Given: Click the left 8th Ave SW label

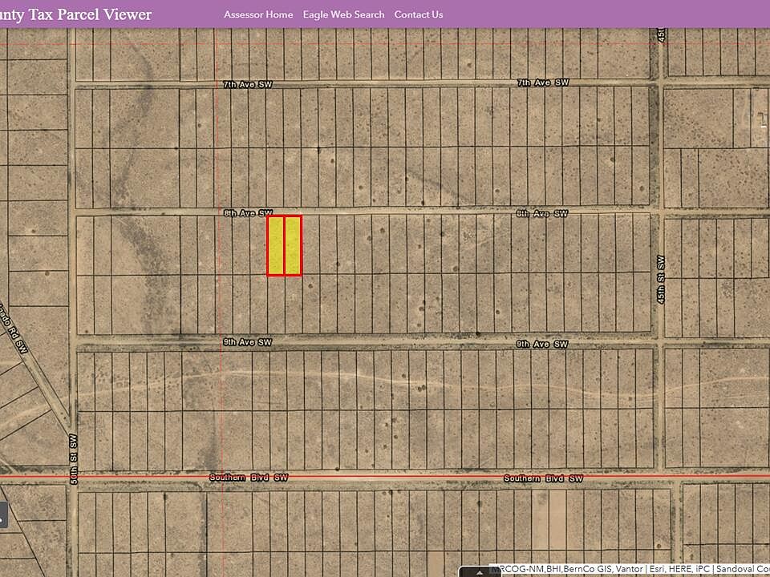Looking at the screenshot, I should tap(248, 213).
